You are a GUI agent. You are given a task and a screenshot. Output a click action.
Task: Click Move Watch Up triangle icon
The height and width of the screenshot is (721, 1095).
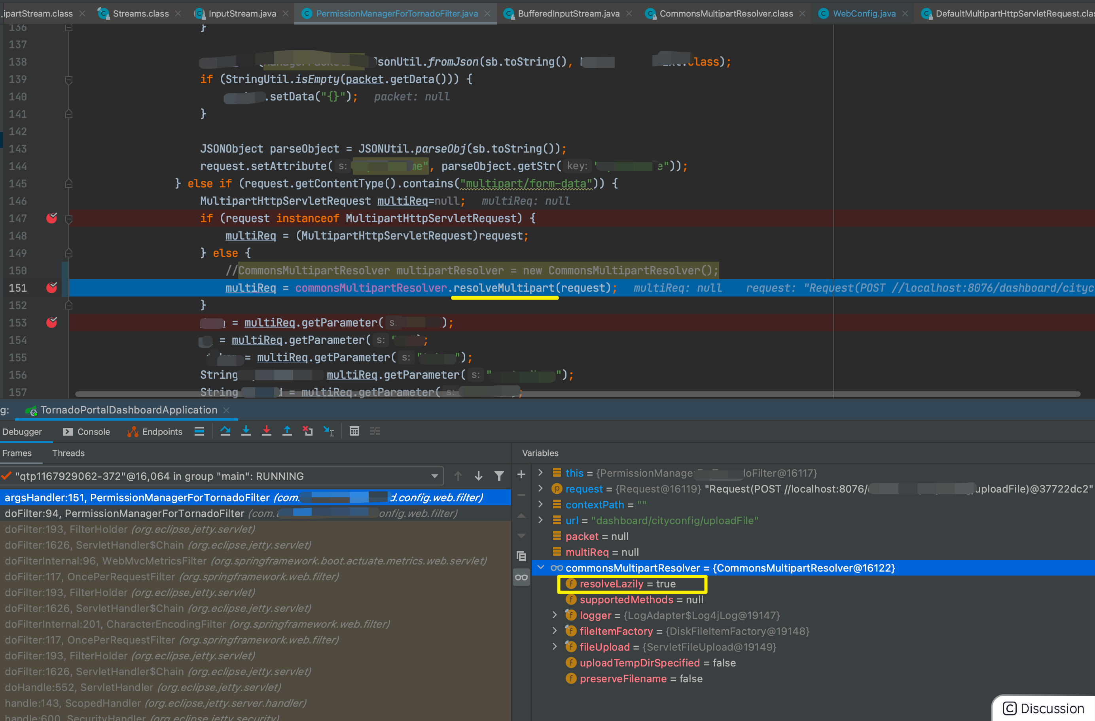tap(521, 516)
